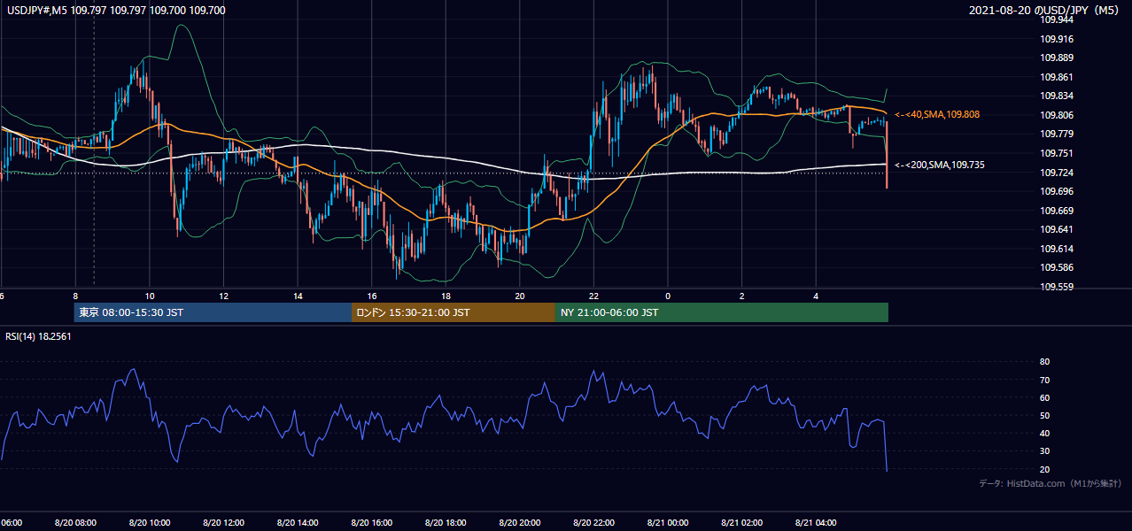Click the 東京 08:00-15:30 JST session bar
This screenshot has width=1132, height=531.
coord(213,312)
